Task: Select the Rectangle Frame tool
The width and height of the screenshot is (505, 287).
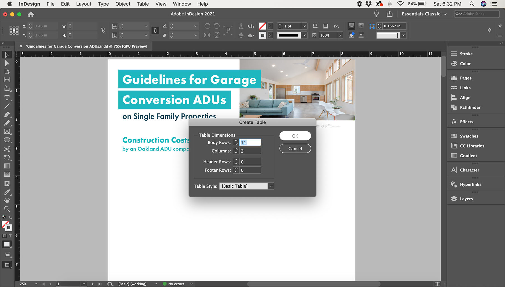Action: (x=7, y=131)
